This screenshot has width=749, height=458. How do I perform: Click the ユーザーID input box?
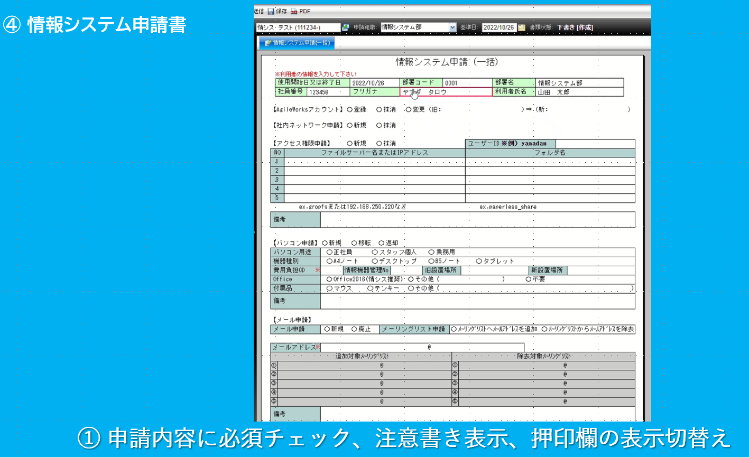coord(595,144)
